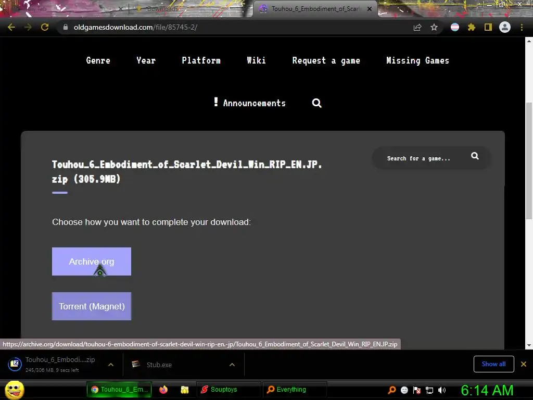The width and height of the screenshot is (533, 400).
Task: View site info via the address bar padlock
Action: [x=65, y=27]
